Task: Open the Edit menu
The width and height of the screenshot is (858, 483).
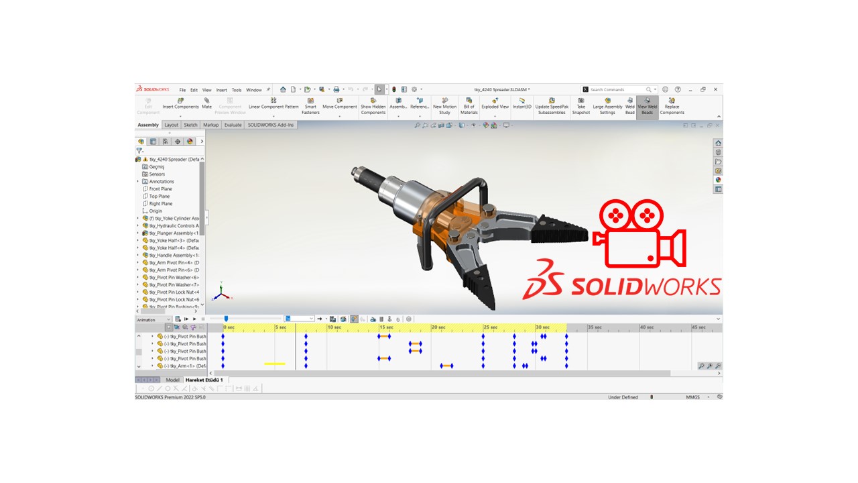Action: [194, 90]
